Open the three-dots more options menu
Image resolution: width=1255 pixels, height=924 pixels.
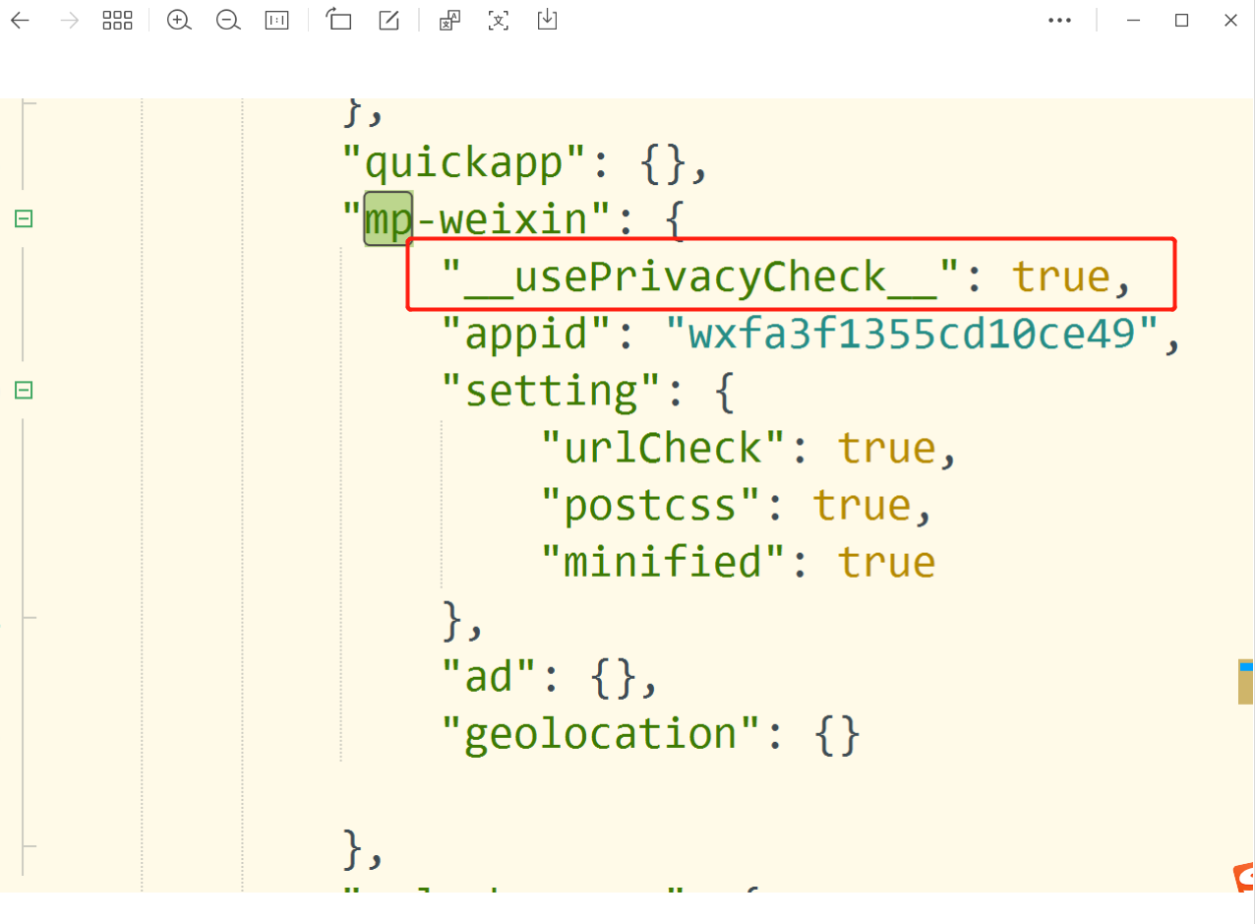[1059, 21]
